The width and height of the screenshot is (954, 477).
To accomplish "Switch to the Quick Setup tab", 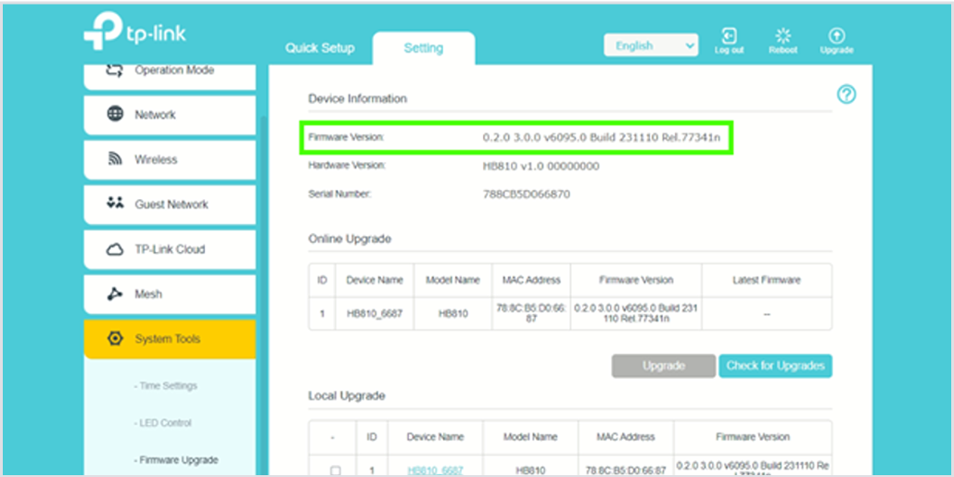I will click(320, 48).
